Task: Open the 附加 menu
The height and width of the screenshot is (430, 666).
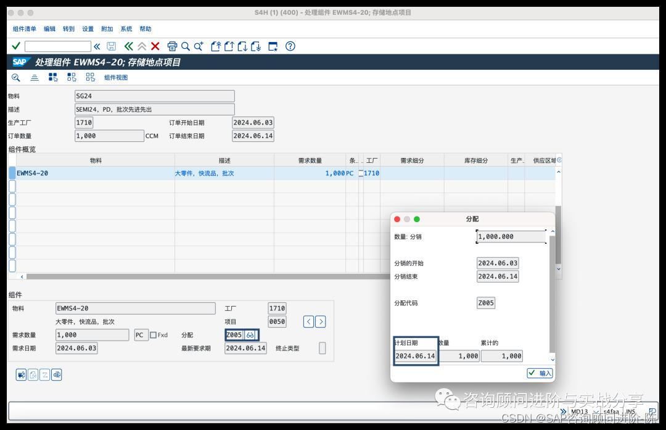Action: tap(107, 29)
